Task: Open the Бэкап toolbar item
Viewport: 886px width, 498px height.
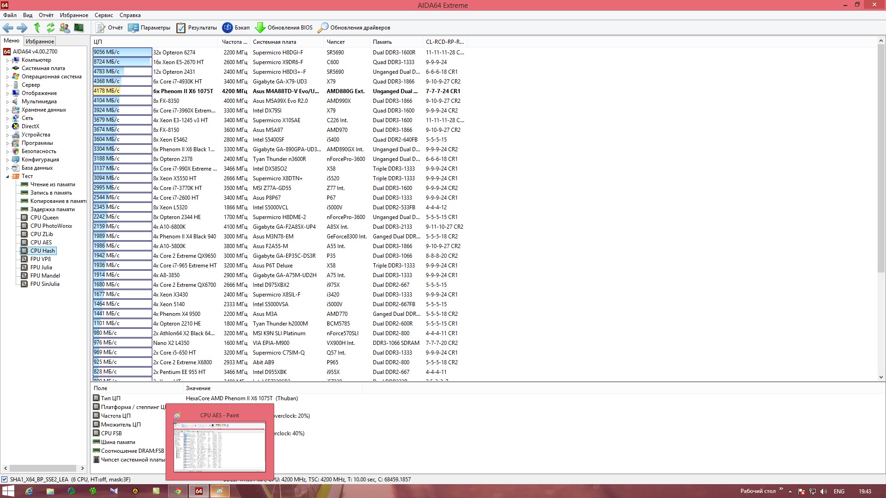Action: (236, 28)
